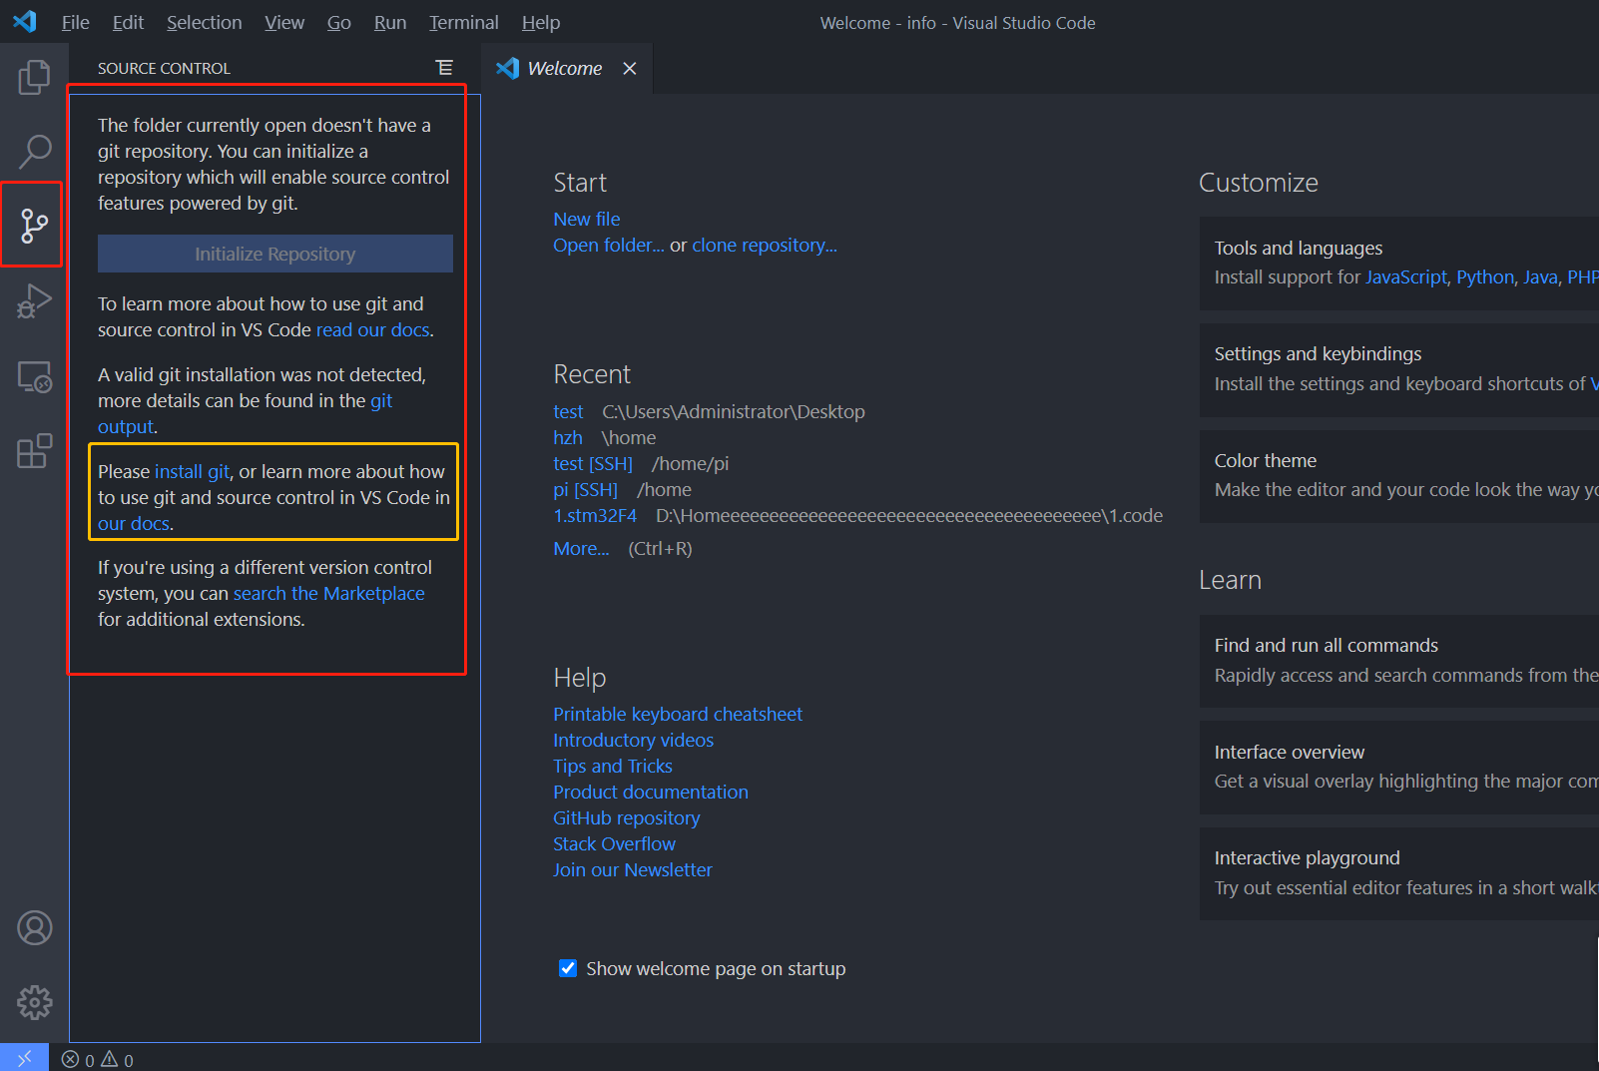Screen dimensions: 1599x1071
Task: Open the Terminal menu
Action: click(x=463, y=22)
